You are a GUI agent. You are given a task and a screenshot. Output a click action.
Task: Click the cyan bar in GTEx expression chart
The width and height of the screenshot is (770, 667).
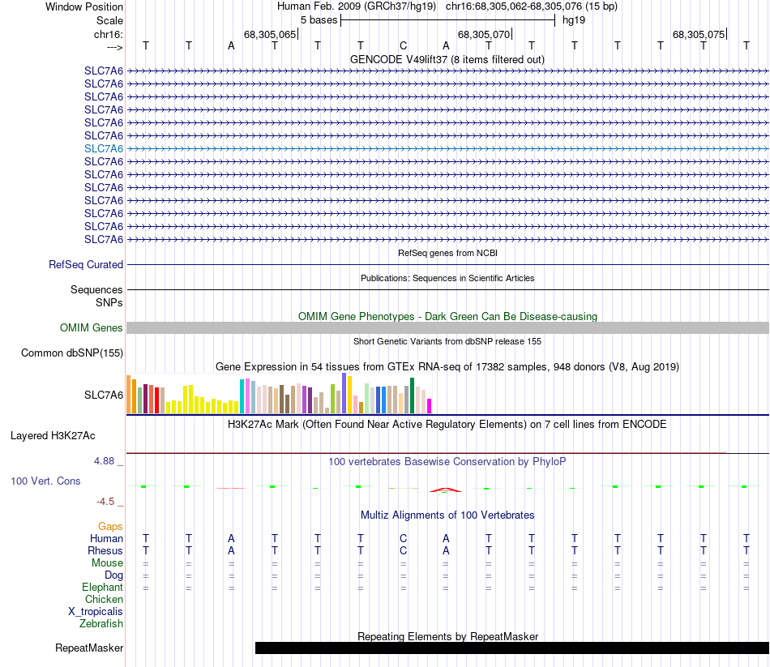pos(242,395)
